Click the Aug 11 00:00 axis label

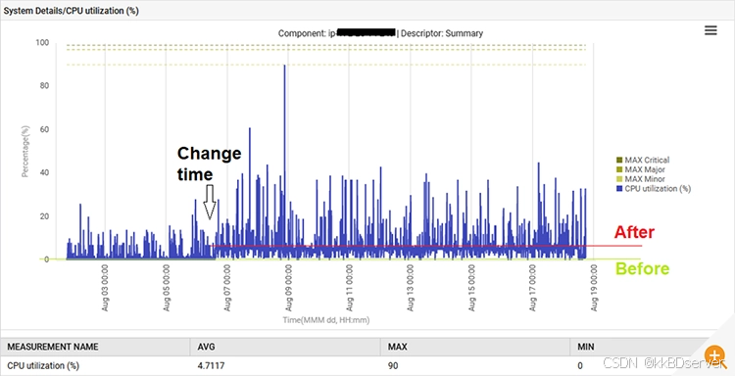pos(349,288)
